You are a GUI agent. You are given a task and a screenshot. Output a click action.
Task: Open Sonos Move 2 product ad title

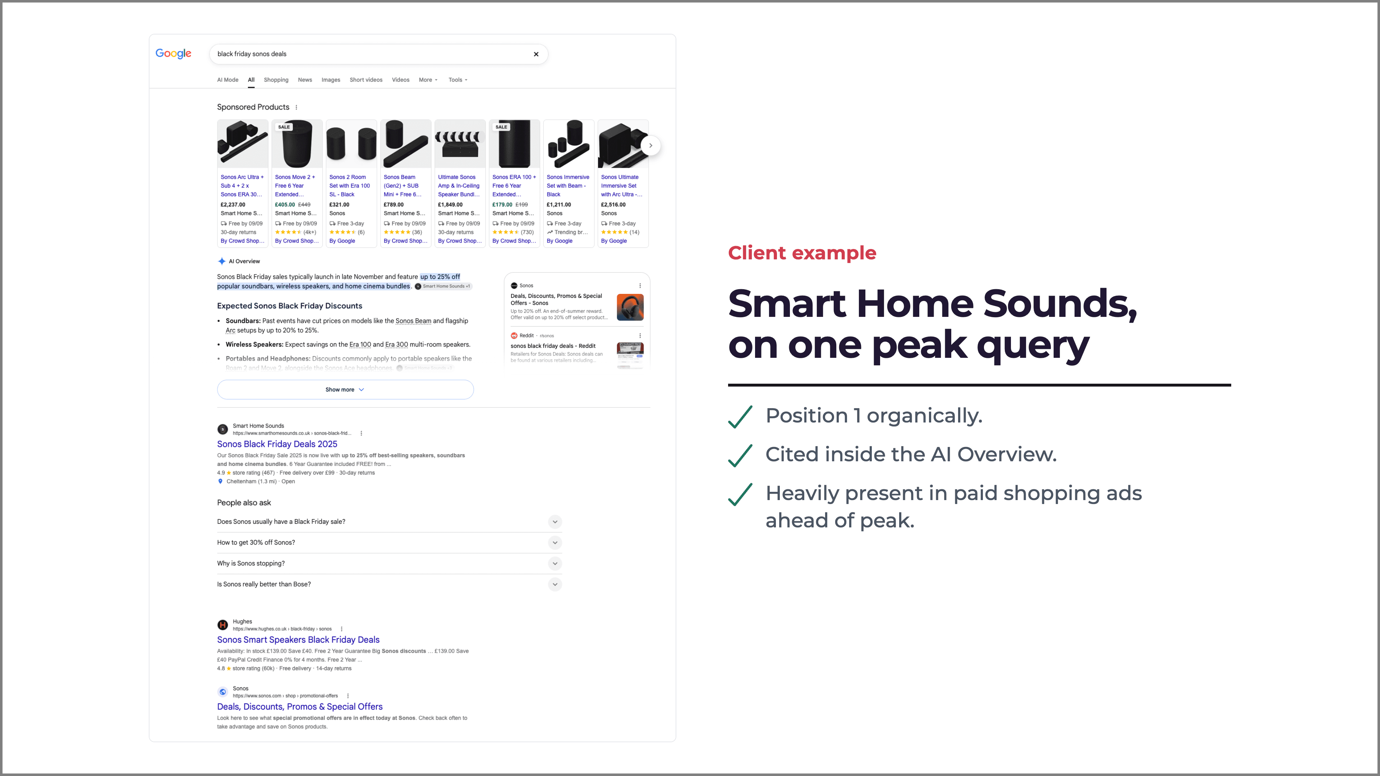(295, 186)
